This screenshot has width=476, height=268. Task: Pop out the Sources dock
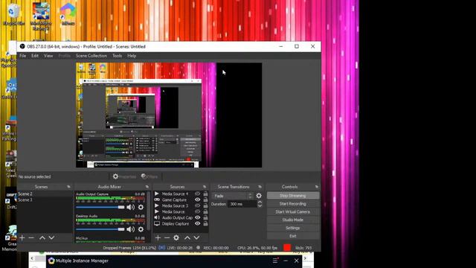click(205, 187)
